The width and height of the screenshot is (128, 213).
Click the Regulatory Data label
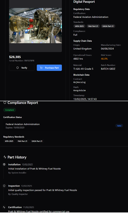(82, 9)
